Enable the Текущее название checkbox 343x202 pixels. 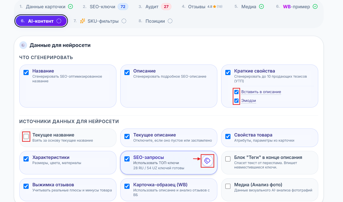pos(26,136)
